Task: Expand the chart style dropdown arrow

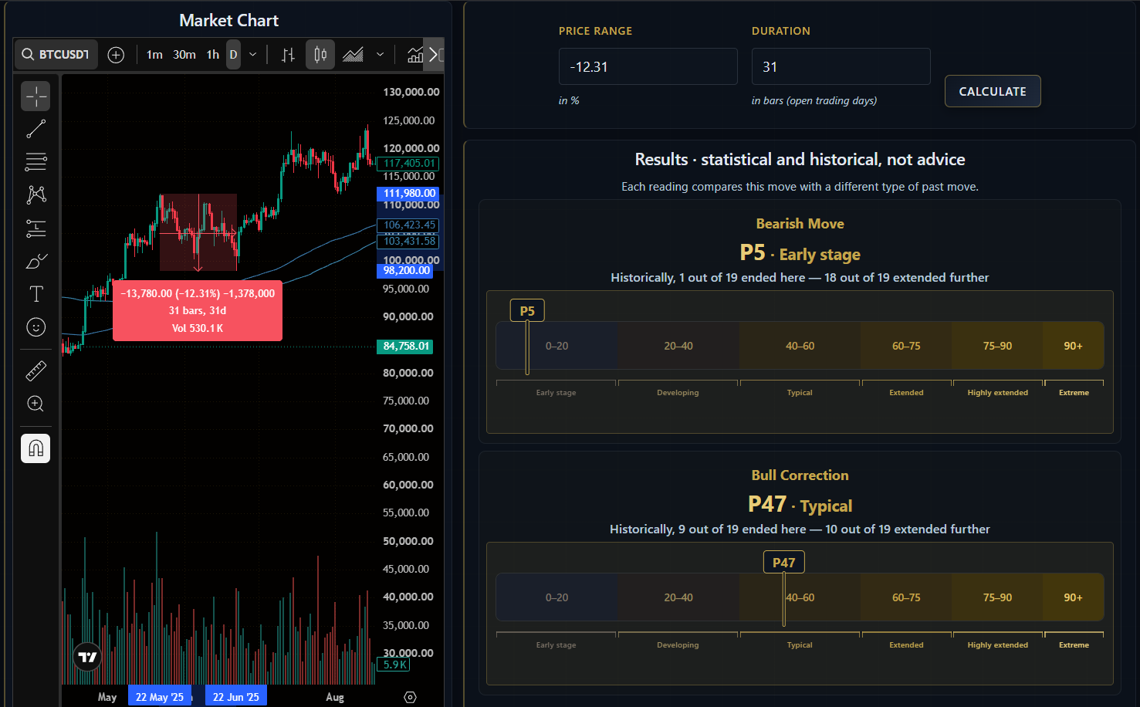Action: point(380,55)
